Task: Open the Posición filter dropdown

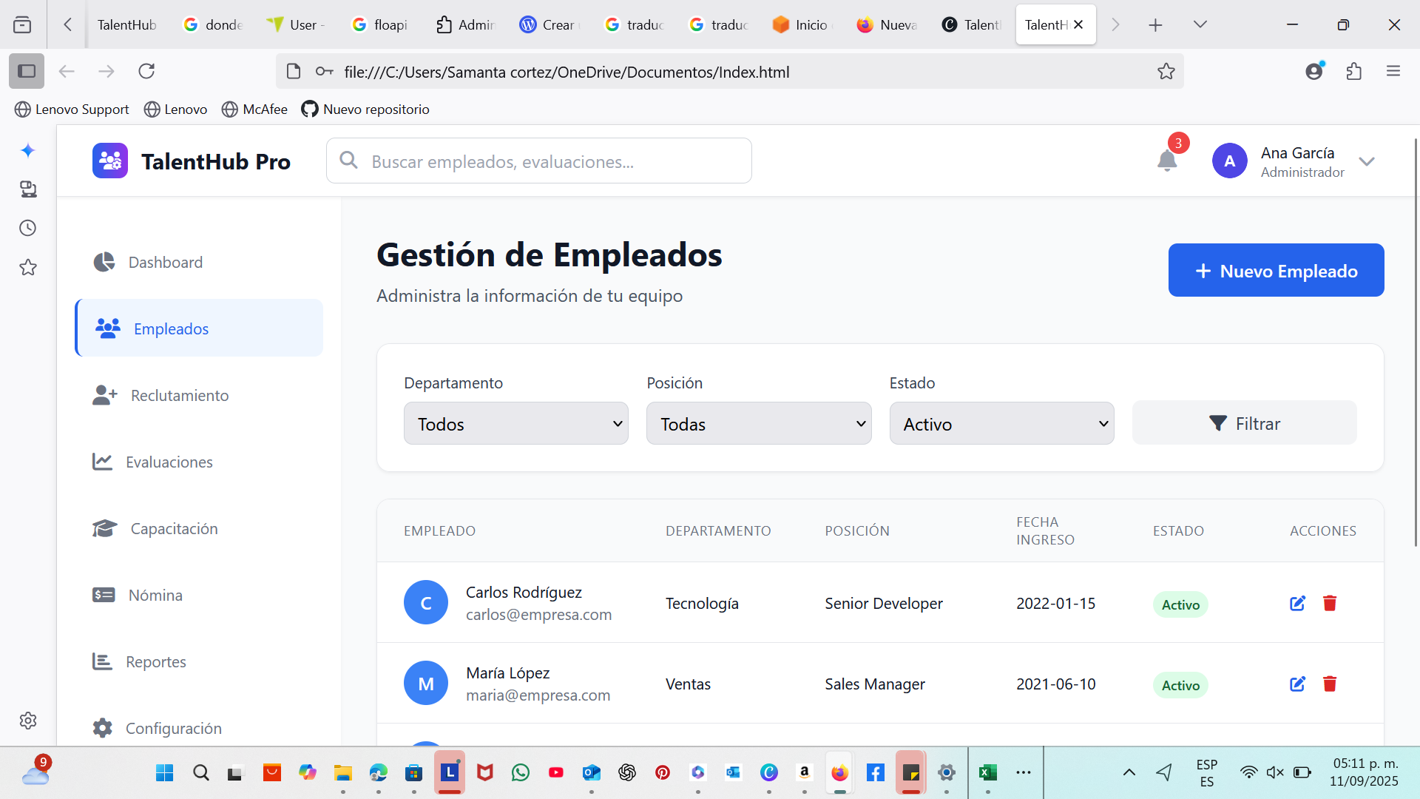Action: 758,424
